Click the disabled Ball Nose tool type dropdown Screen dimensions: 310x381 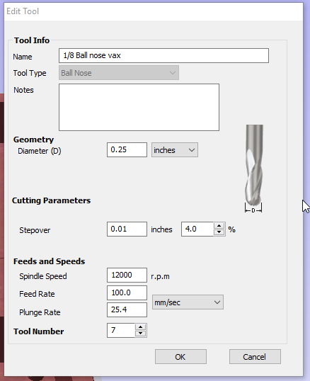point(119,73)
